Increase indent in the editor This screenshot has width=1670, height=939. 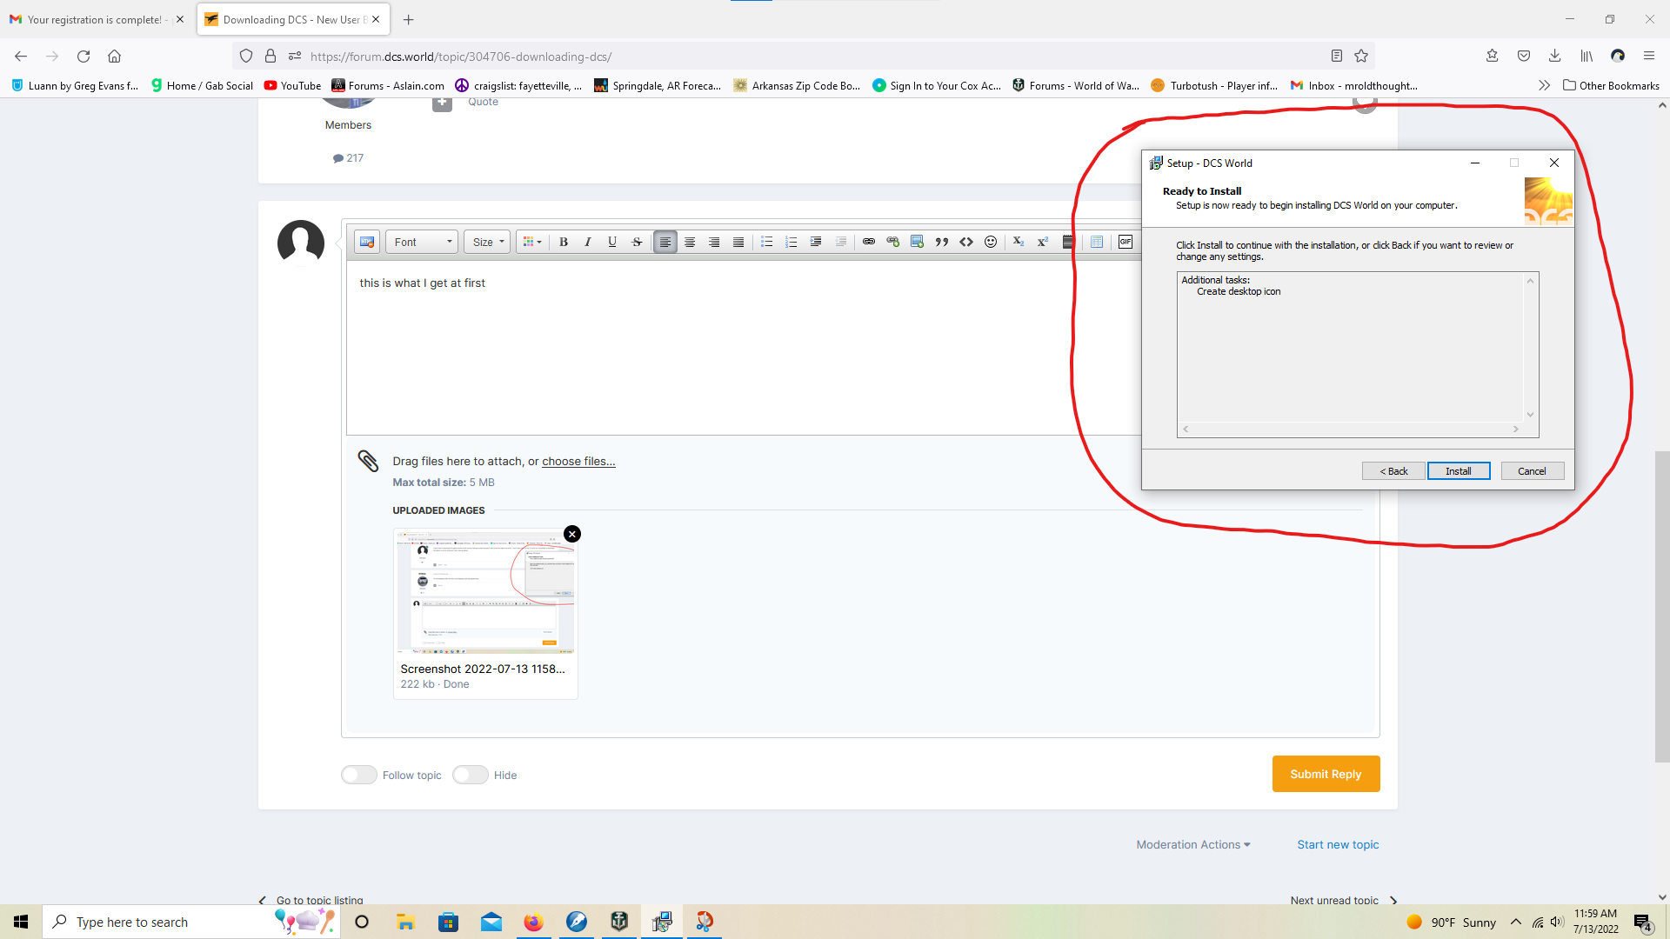(x=816, y=242)
